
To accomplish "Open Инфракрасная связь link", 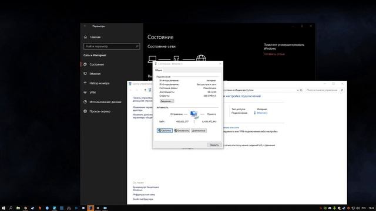I will tap(144, 195).
